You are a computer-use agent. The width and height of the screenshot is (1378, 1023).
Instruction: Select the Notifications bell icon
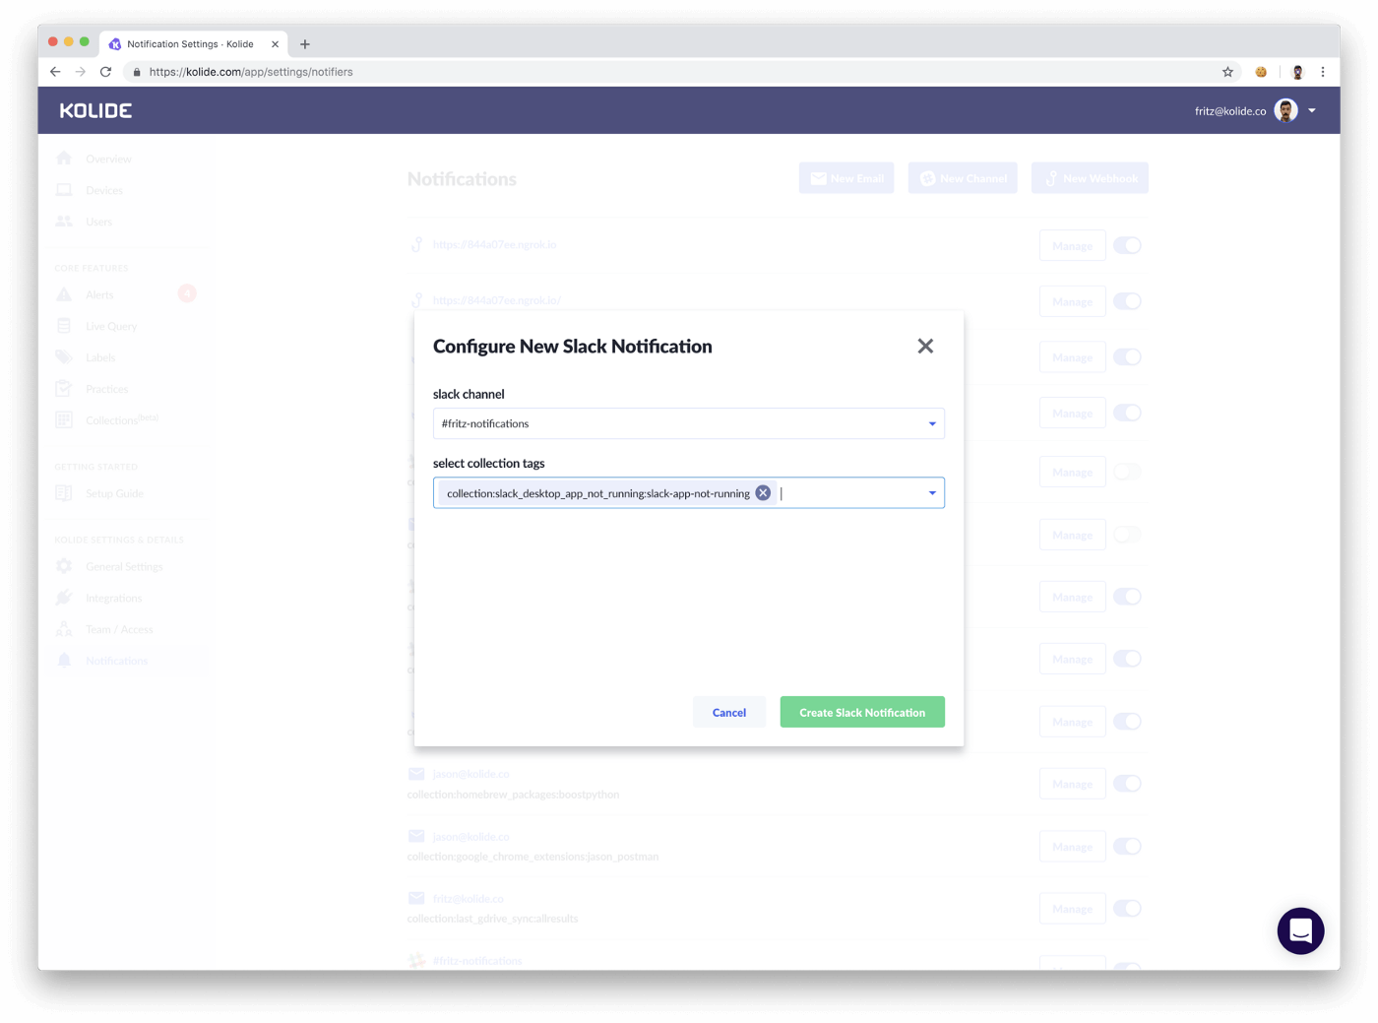63,660
